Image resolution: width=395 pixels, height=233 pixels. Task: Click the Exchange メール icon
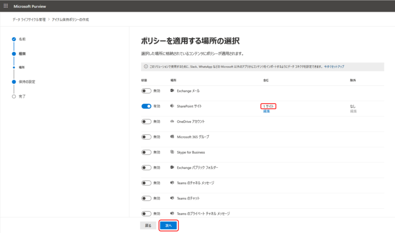172,91
